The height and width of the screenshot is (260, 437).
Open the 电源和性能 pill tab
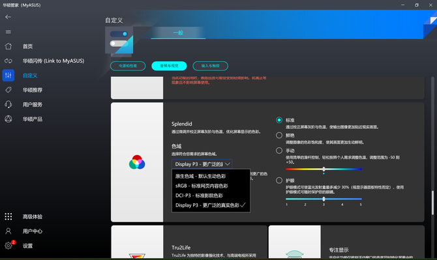coord(128,66)
